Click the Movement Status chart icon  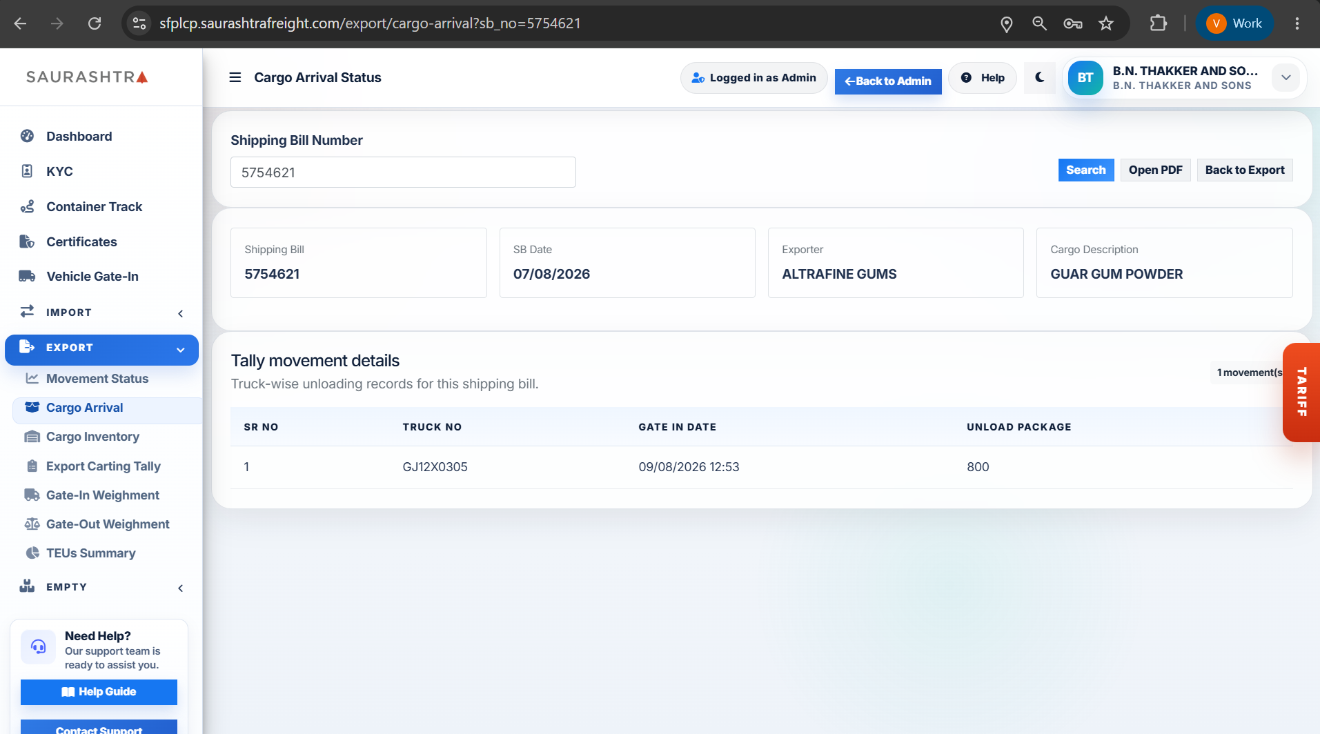coord(32,378)
